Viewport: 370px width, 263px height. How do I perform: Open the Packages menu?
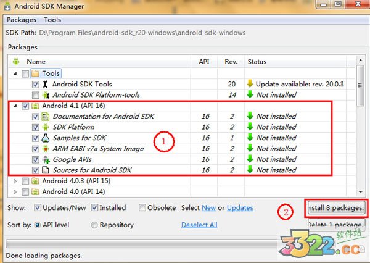coord(22,20)
